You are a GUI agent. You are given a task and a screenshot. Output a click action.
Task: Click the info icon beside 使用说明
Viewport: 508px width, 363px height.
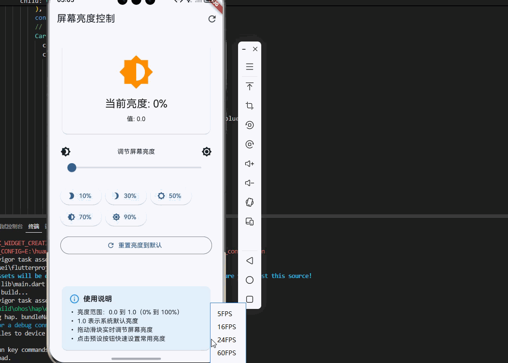coord(74,299)
